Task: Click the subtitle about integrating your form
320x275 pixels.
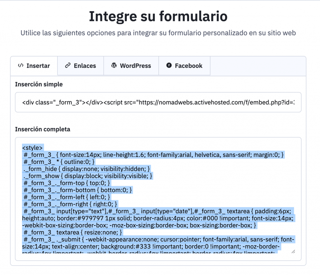Action: pos(158,33)
